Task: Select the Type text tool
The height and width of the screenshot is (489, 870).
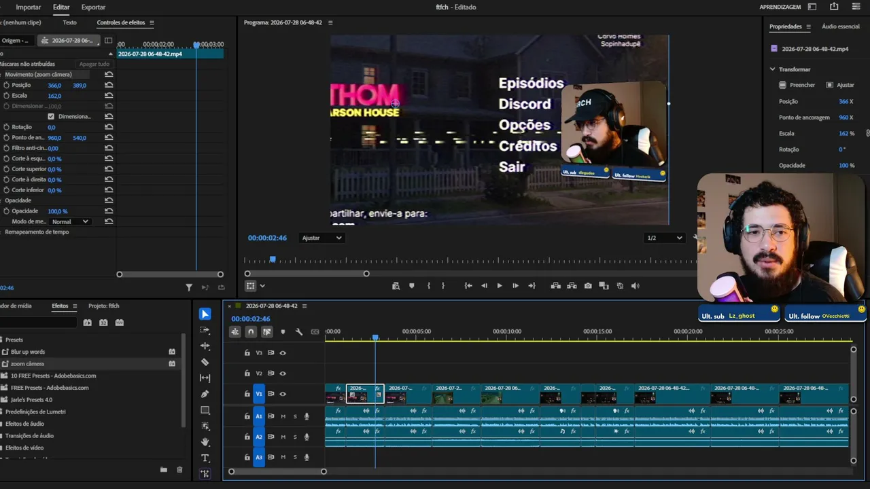Action: (x=205, y=458)
